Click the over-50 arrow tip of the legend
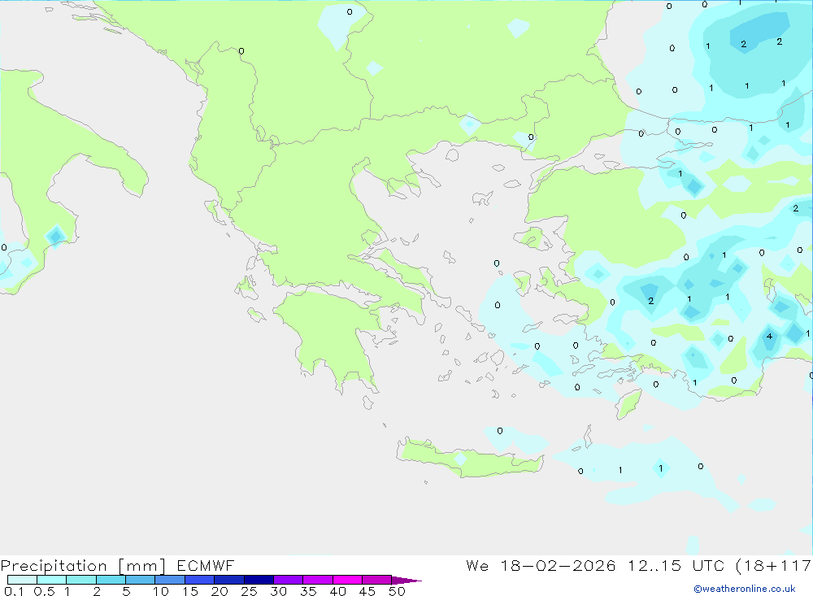Viewport: 813px width, 596px height. [406, 580]
